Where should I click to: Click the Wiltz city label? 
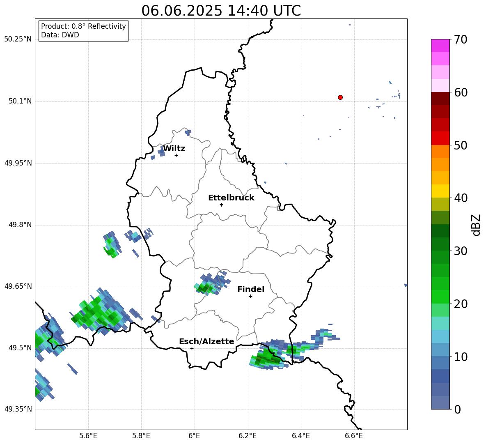pos(174,149)
